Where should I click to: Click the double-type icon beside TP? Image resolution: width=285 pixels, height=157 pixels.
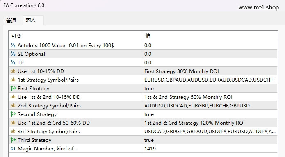pyautogui.click(x=13, y=62)
